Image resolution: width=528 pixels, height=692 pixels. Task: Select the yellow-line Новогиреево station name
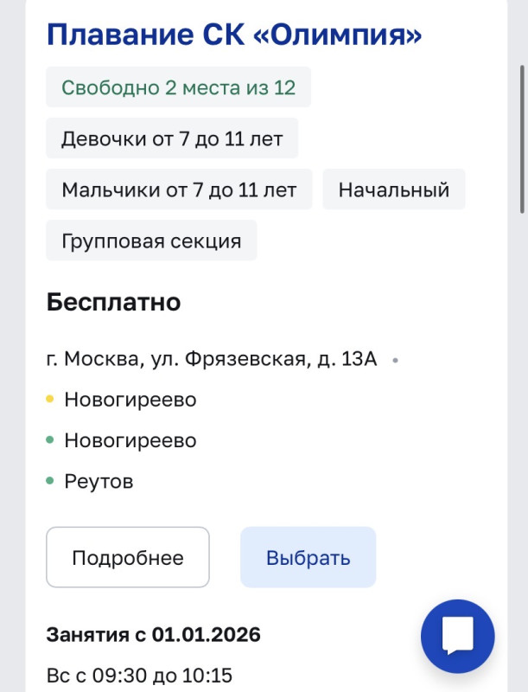click(x=130, y=400)
